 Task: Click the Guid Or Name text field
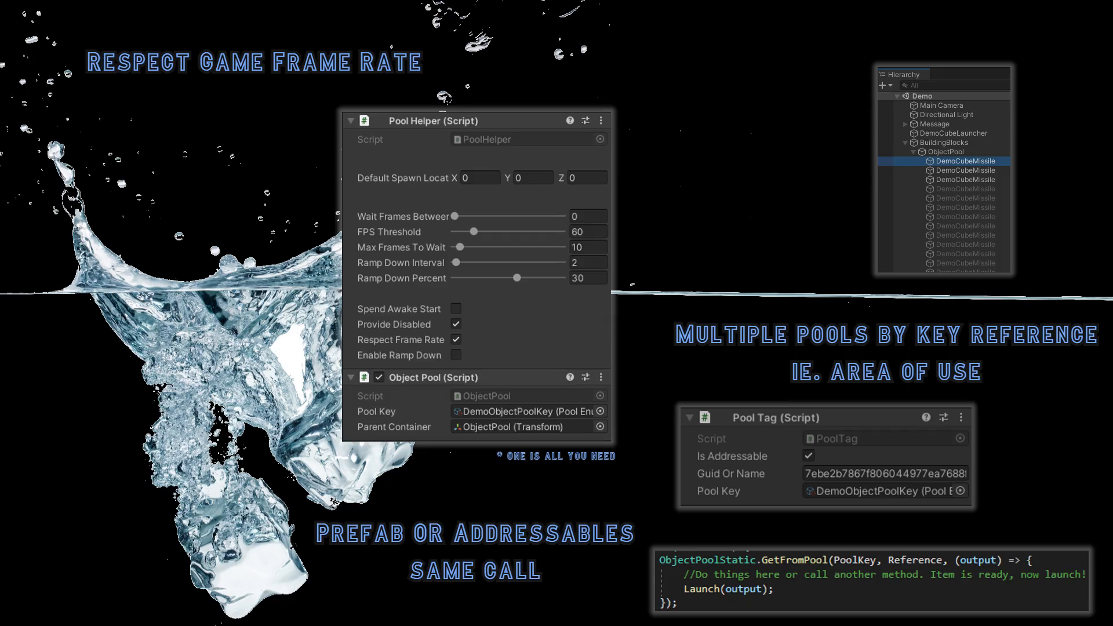click(886, 474)
